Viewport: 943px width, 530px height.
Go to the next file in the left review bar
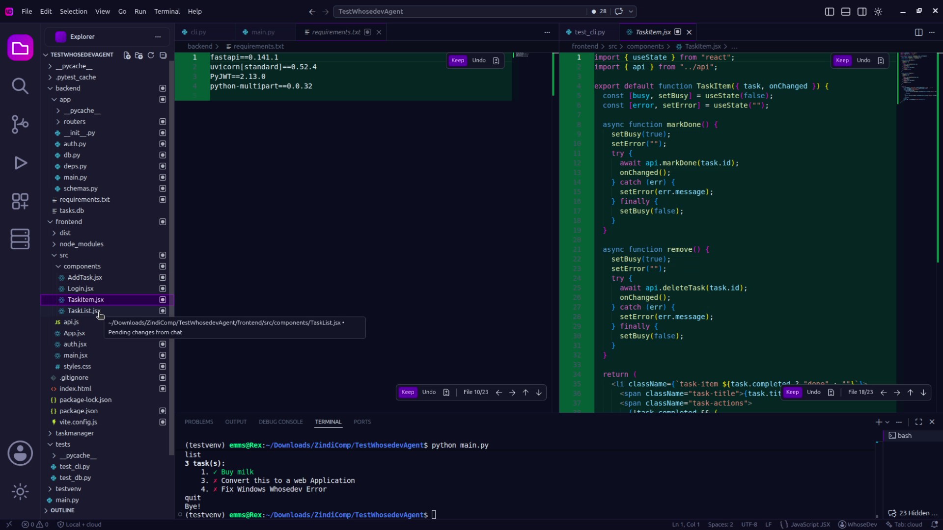pyautogui.click(x=512, y=393)
